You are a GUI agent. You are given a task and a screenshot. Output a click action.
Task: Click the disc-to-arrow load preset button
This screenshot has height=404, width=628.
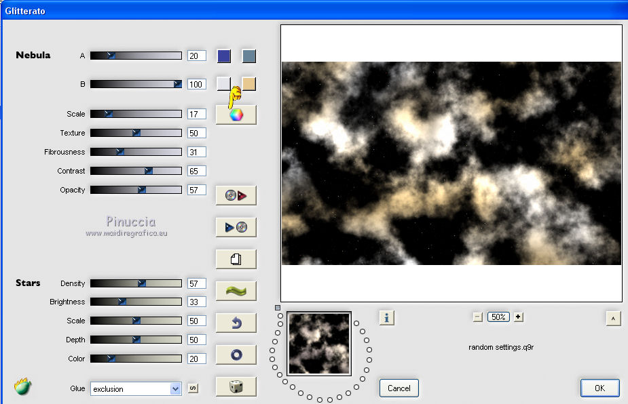(236, 195)
